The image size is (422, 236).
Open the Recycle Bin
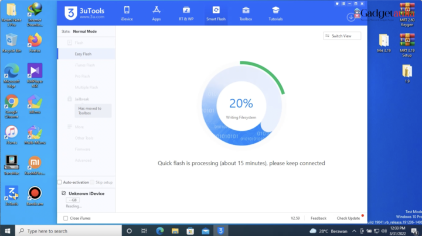[12, 43]
